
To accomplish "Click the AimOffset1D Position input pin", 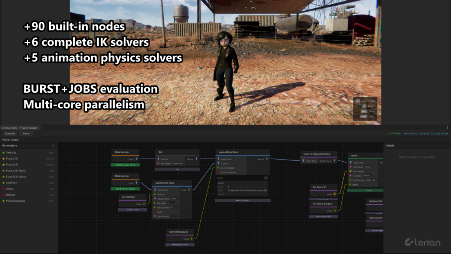I will [155, 194].
